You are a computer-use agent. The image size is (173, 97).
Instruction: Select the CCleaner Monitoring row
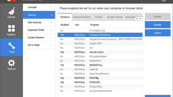[100, 35]
